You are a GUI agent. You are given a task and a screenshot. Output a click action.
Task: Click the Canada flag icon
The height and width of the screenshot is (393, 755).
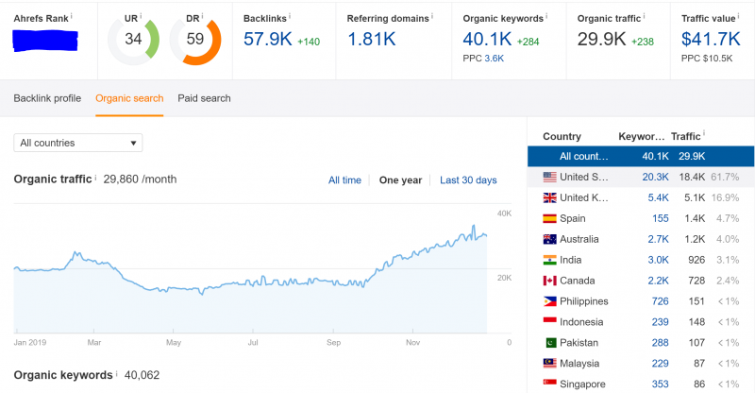click(549, 281)
